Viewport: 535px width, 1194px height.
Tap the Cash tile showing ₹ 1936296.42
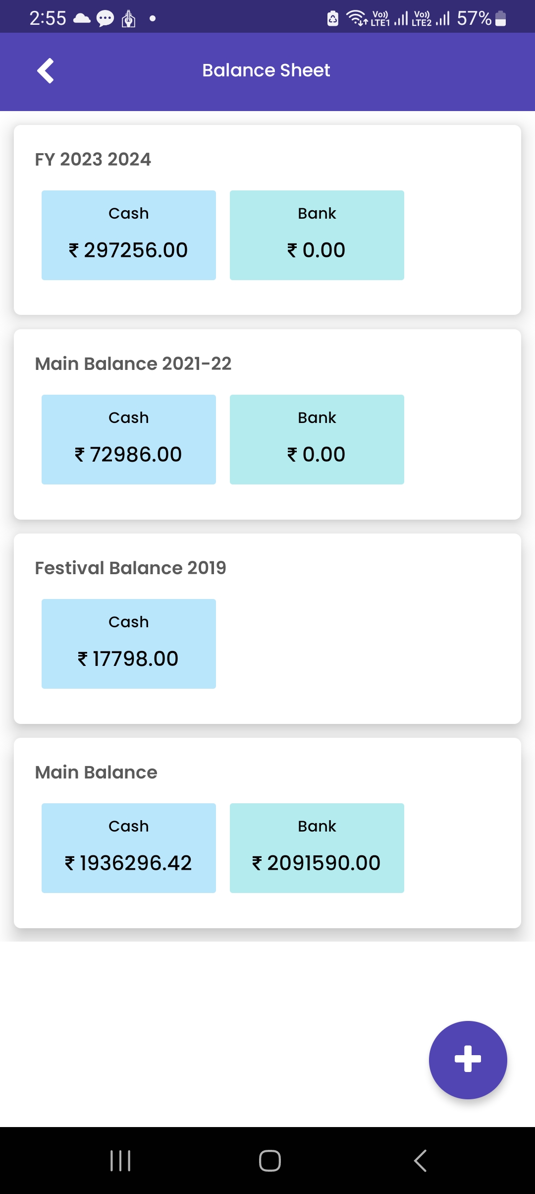point(129,848)
